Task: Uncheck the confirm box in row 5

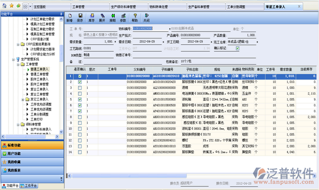Action: [79, 99]
